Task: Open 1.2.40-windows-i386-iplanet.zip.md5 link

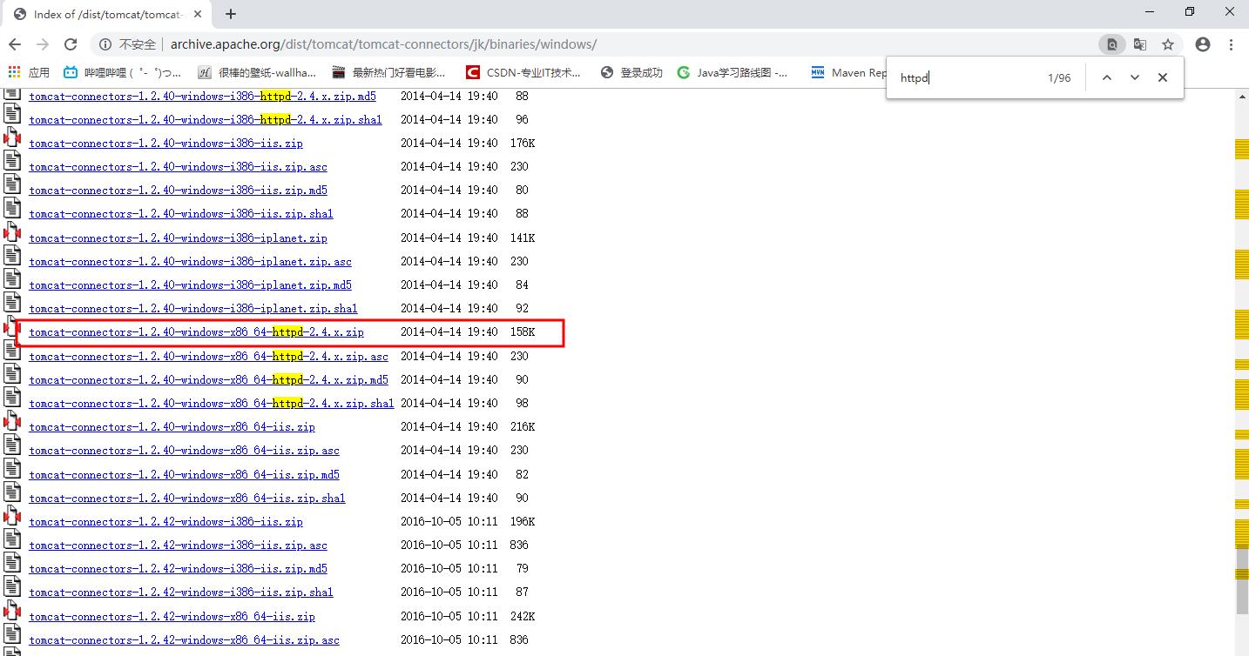Action: click(x=190, y=284)
